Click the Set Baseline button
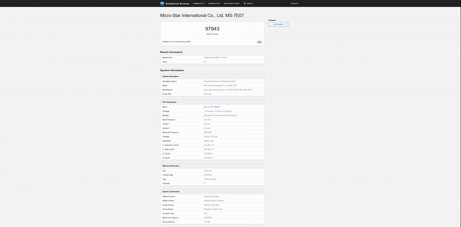This screenshot has height=227, width=461. coord(278,24)
